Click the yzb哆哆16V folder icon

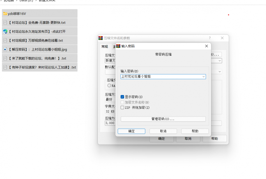point(5,14)
